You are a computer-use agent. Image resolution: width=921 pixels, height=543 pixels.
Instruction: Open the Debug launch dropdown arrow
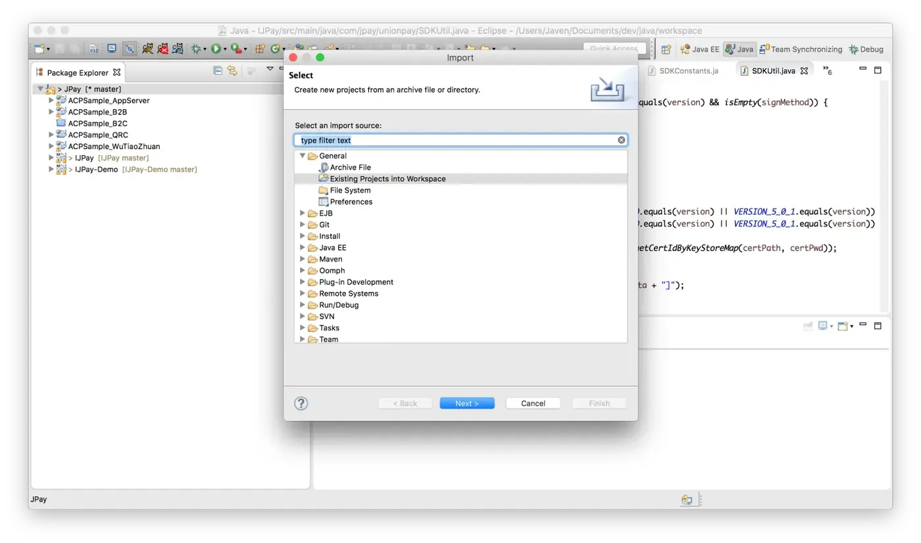coord(205,49)
